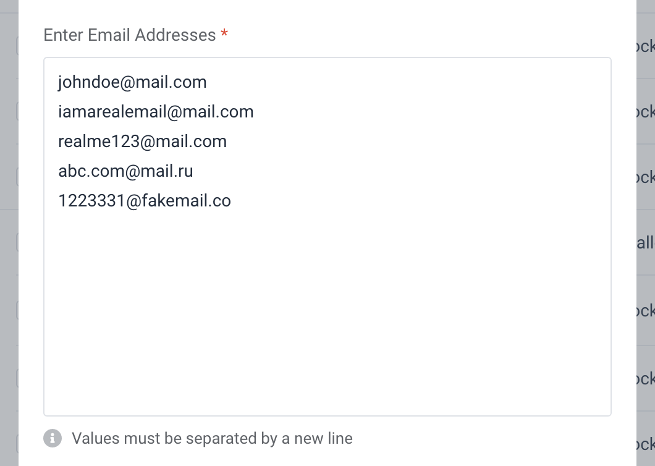Click the '@' symbol in johndoe@mail.com
This screenshot has width=655, height=466.
click(128, 83)
